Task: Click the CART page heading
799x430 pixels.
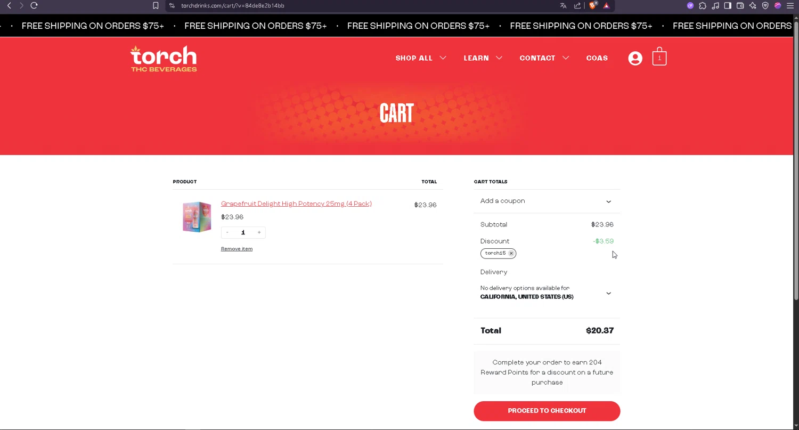Action: click(397, 113)
